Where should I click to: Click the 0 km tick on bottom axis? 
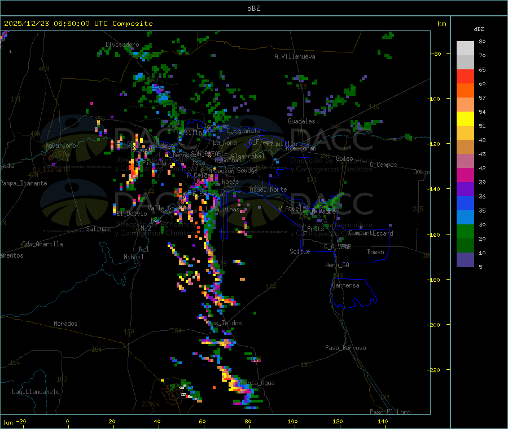click(x=67, y=422)
